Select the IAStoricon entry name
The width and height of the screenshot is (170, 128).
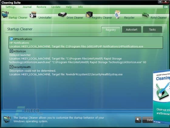point(19,51)
